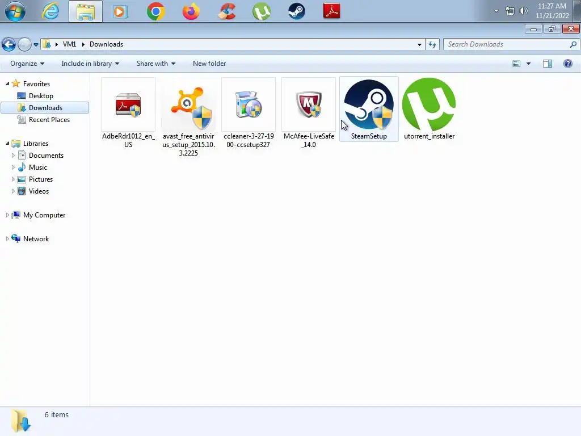Select the utorrent_installer icon
581x436 pixels.
[x=429, y=104]
